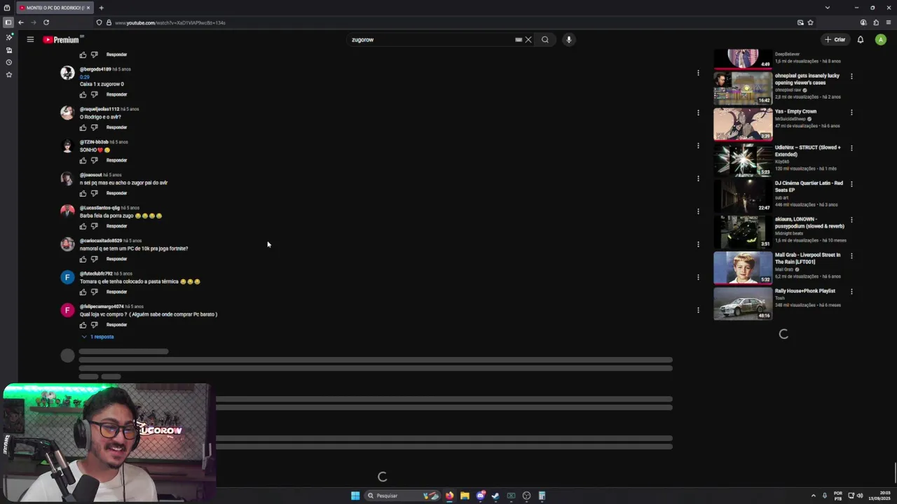Viewport: 897px width, 504px height.
Task: Go to YouTube Premium home logo
Action: 62,40
